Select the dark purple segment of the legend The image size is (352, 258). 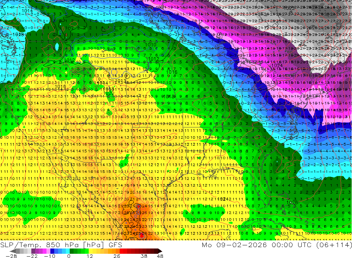pos(33,251)
